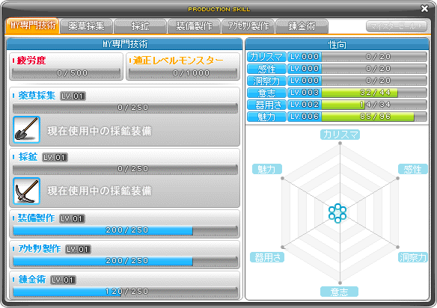This screenshot has width=437, height=308.
Task: Click the 器用さ label on radar chart
Action: [267, 257]
